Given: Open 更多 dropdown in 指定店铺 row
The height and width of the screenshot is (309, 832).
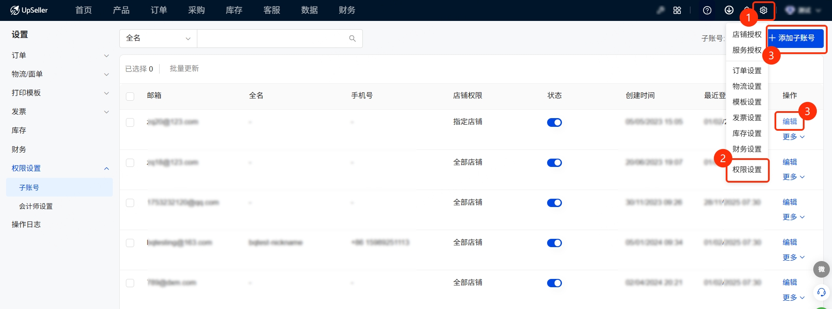Looking at the screenshot, I should (793, 137).
